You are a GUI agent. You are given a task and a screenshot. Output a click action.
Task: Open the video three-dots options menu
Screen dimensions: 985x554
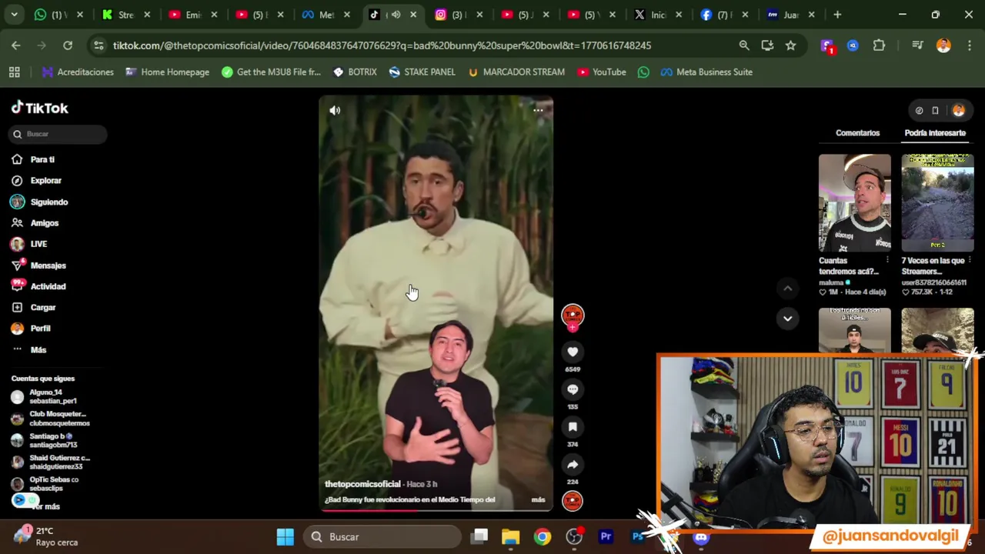point(538,110)
